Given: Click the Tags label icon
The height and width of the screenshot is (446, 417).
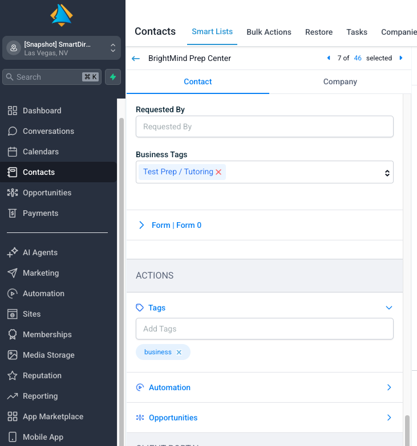Looking at the screenshot, I should pos(140,308).
